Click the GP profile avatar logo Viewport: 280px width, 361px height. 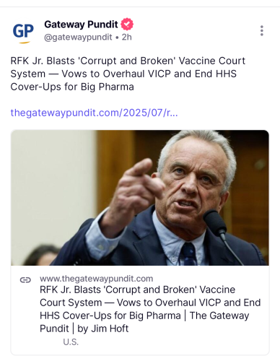(23, 32)
